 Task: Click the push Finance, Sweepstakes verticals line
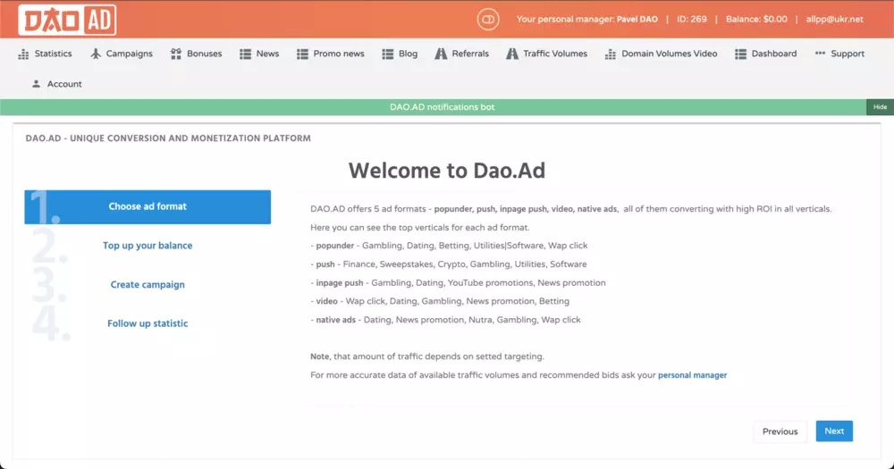tap(448, 264)
